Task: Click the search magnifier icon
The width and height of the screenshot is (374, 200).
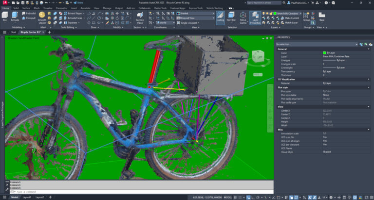Action: point(284,3)
